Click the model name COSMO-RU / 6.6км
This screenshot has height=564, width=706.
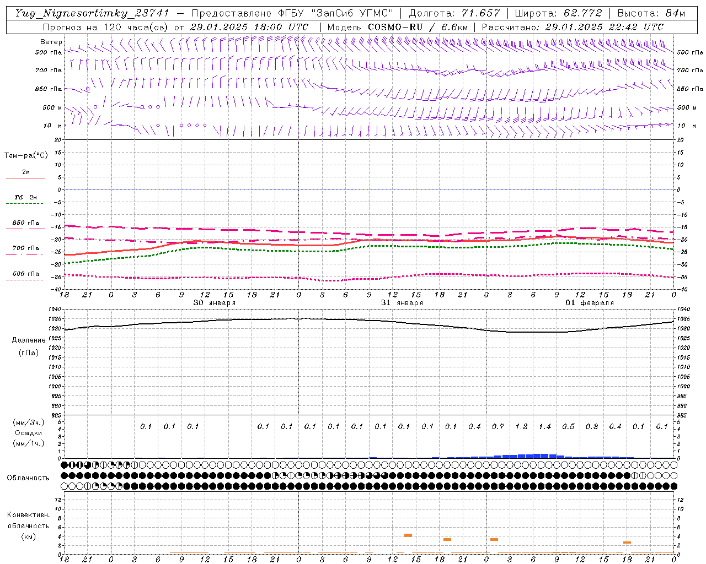(418, 27)
